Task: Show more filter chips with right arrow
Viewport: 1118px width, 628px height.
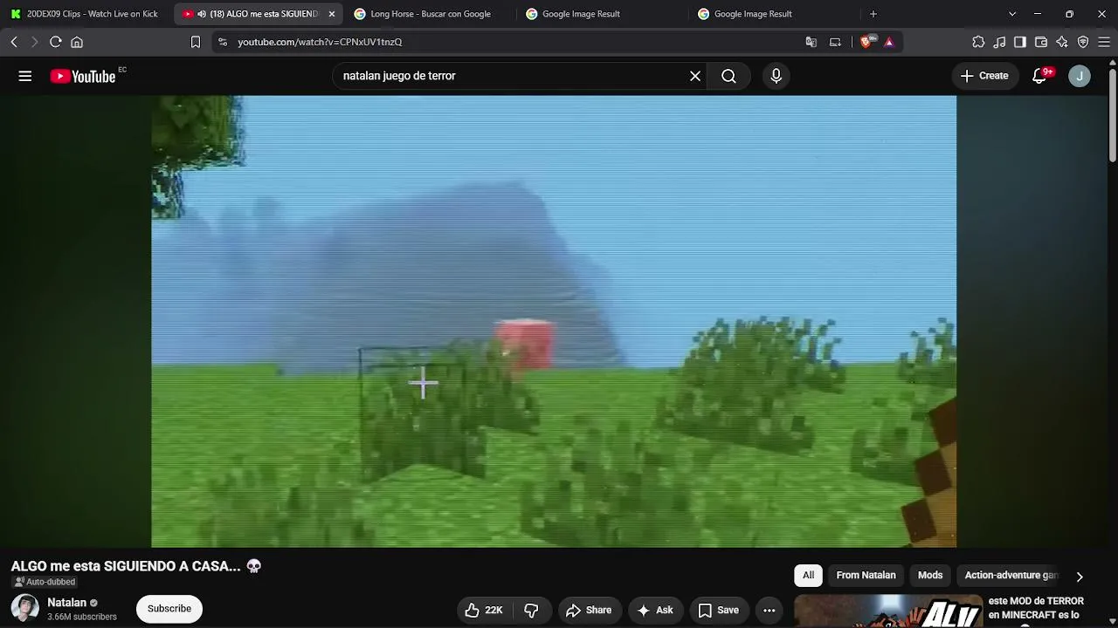Action: coord(1080,577)
